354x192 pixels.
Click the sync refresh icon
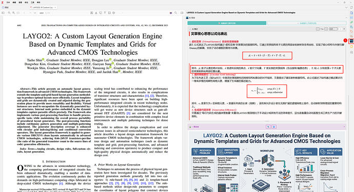click(x=351, y=8)
